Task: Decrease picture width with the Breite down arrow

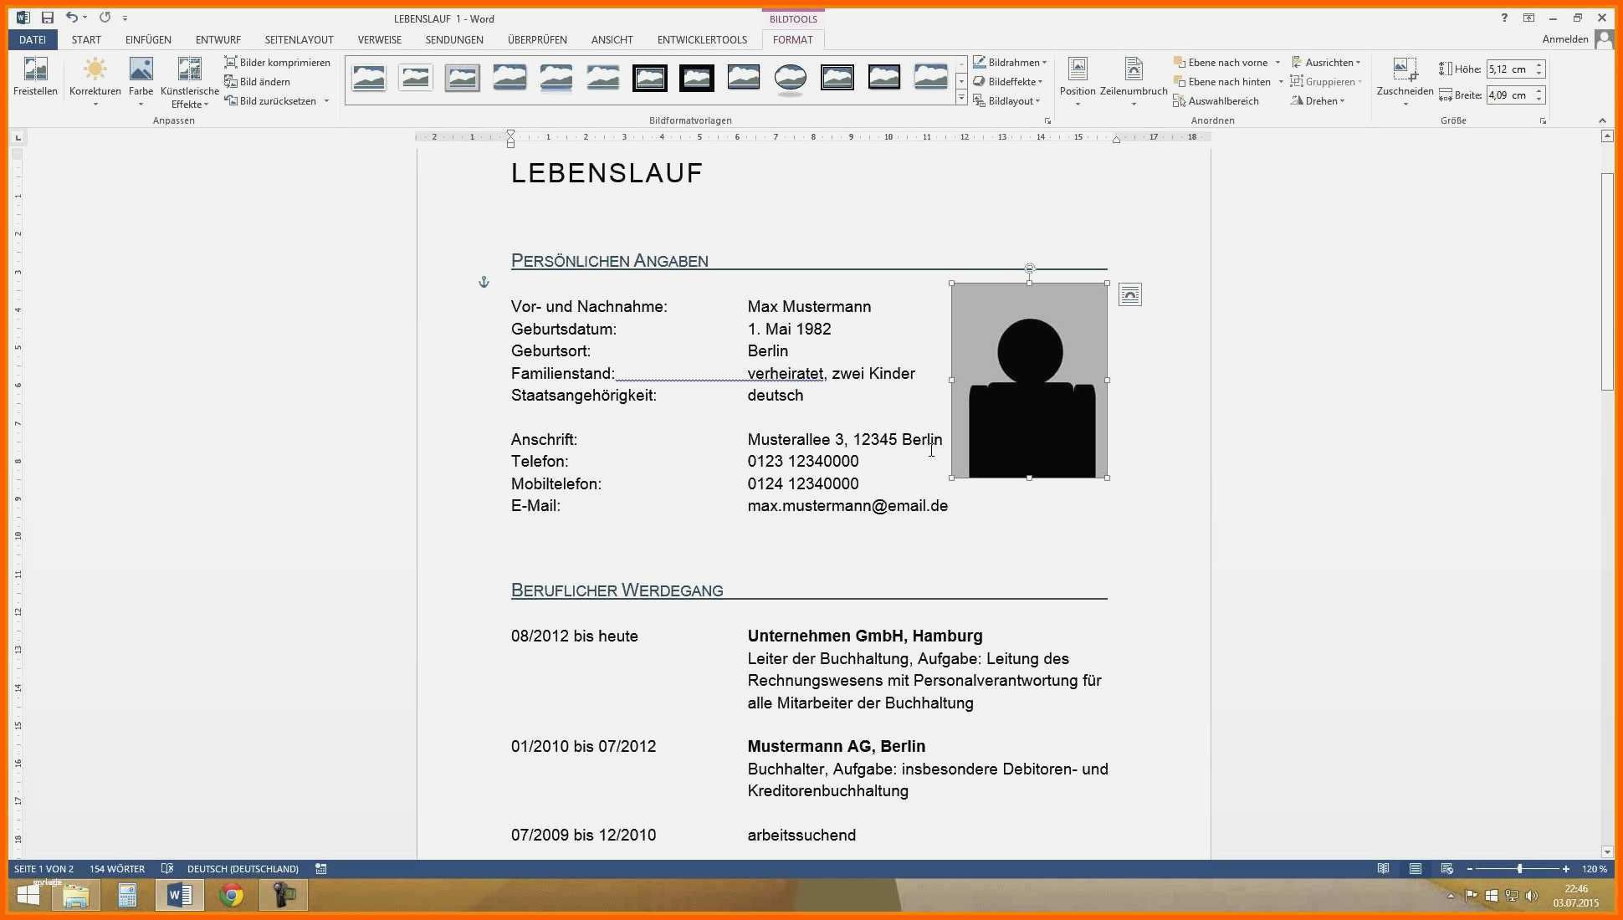Action: point(1539,100)
